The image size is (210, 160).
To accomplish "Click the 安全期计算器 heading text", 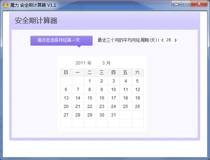I will [x=36, y=21].
